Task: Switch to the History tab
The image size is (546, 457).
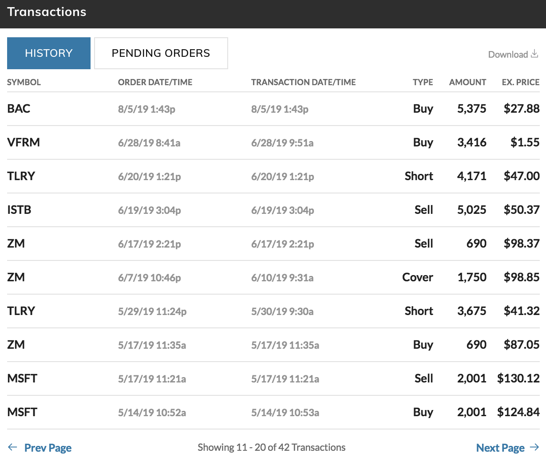Action: point(49,53)
